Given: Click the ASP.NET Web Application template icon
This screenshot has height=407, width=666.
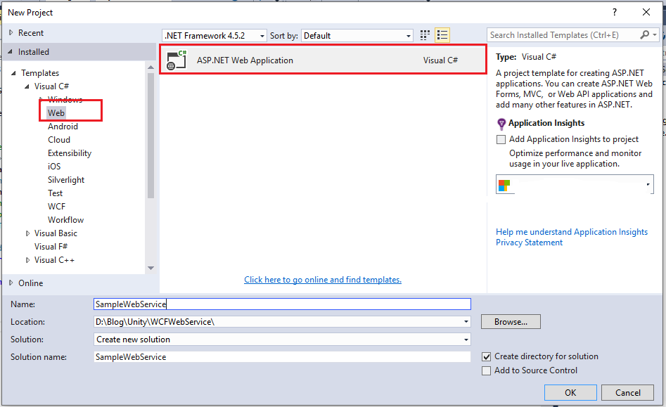Looking at the screenshot, I should click(x=177, y=60).
